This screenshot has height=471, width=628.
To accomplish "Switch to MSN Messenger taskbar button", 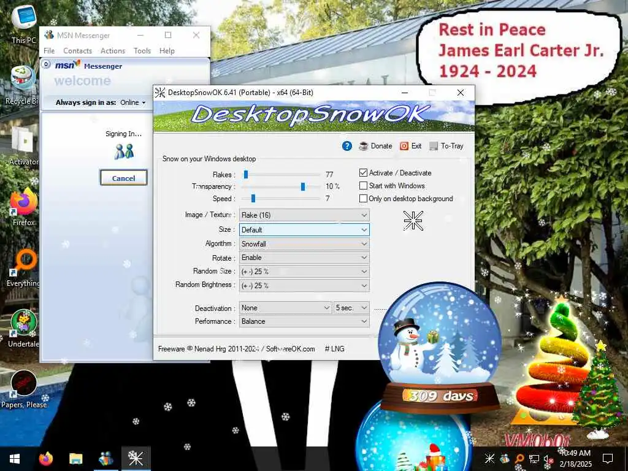I will pyautogui.click(x=105, y=459).
